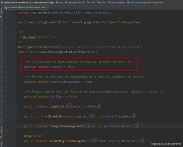The height and width of the screenshot is (147, 183).
Task: Open the serviceregistry folder breadcrumb
Action: point(116,3)
